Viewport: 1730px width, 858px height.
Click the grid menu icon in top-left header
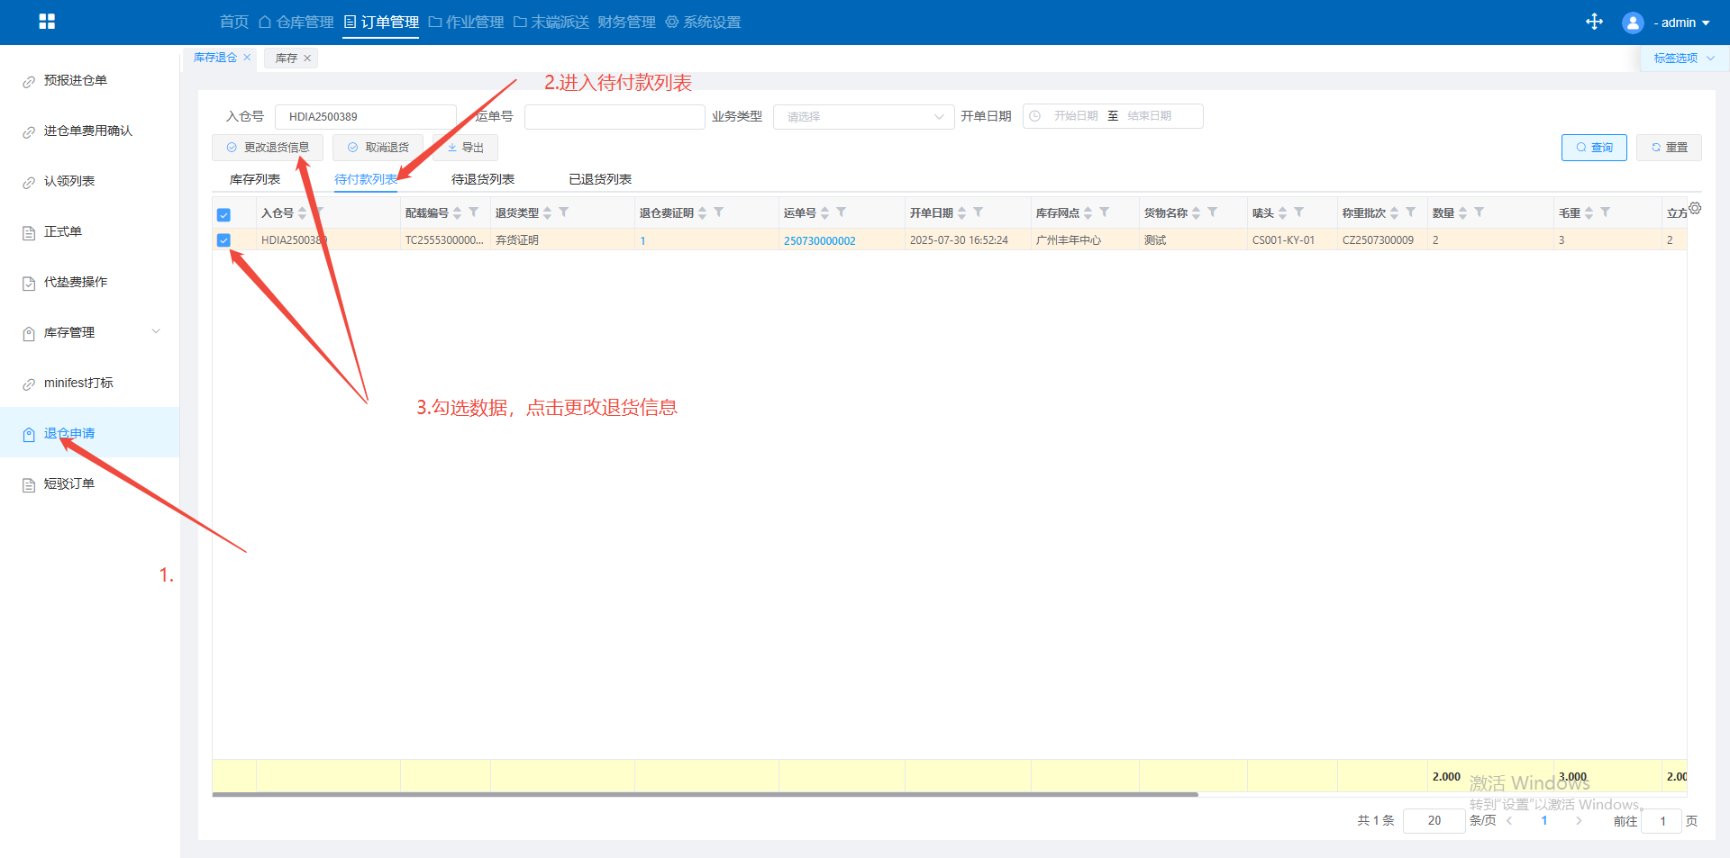pos(47,22)
